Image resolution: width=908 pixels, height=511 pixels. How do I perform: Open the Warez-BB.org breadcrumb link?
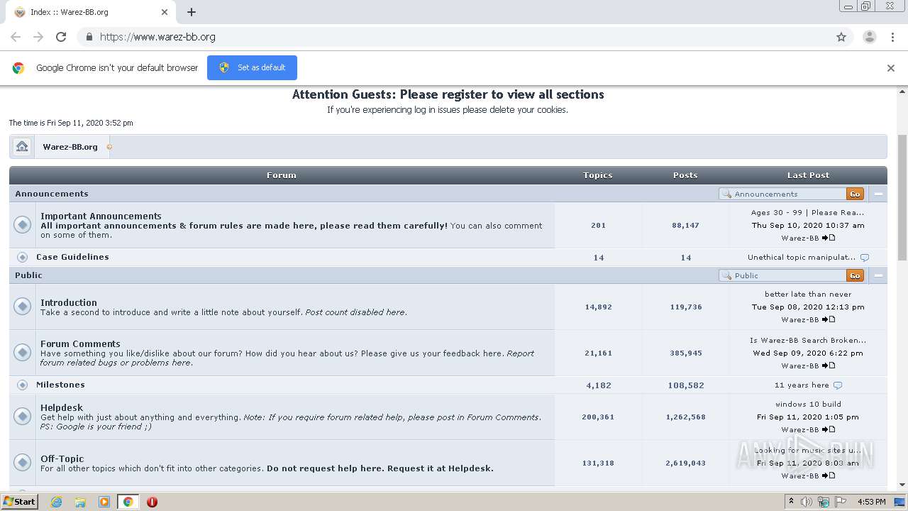(70, 147)
